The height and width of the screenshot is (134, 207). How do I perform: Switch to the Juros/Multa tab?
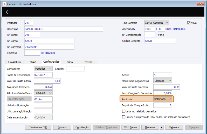point(15,62)
